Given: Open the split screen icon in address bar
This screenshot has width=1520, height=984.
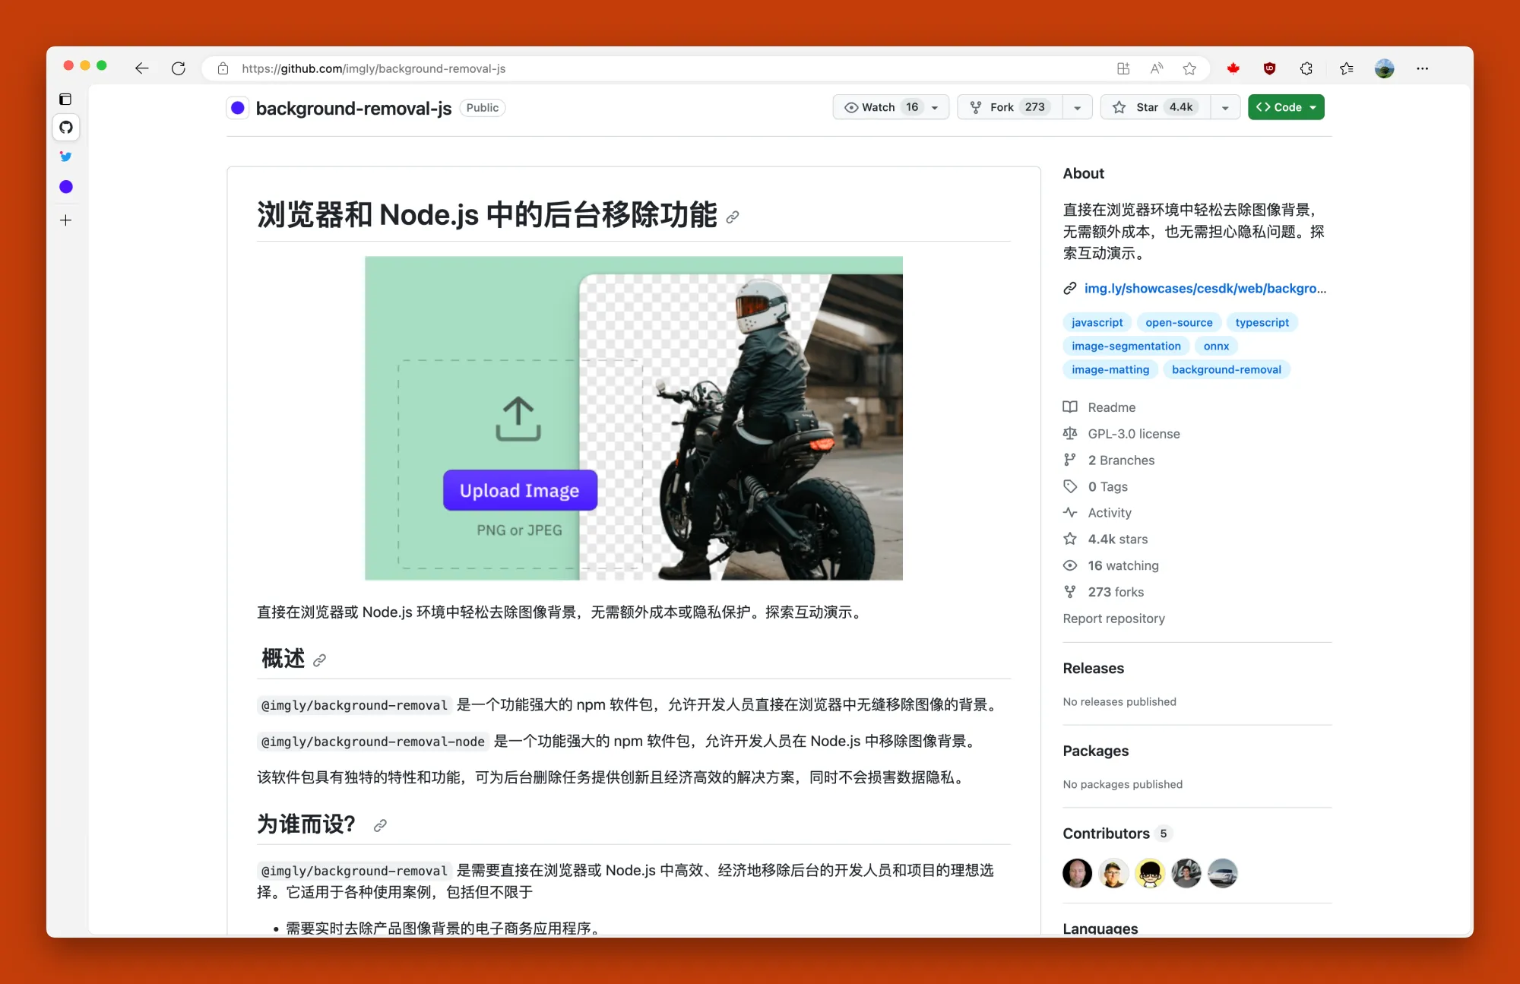Looking at the screenshot, I should [1123, 68].
